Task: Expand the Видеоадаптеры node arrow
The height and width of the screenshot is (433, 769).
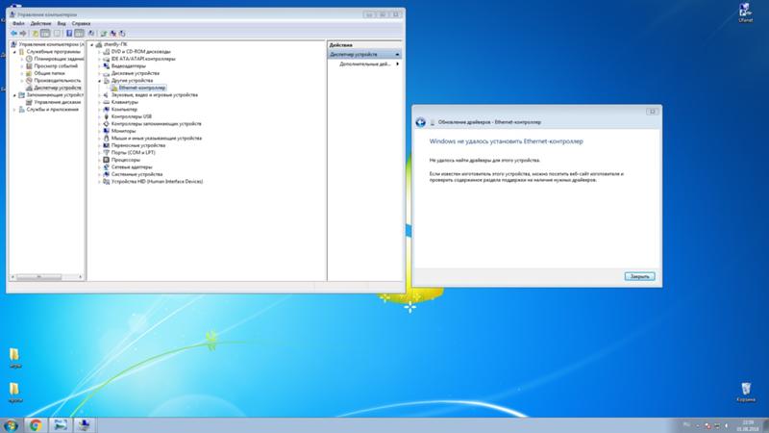Action: pyautogui.click(x=99, y=65)
